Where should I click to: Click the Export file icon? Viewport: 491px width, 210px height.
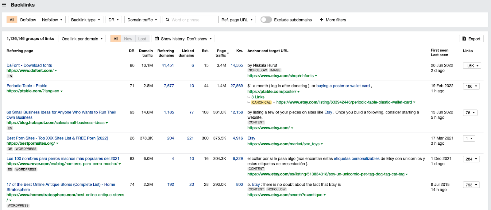point(464,39)
